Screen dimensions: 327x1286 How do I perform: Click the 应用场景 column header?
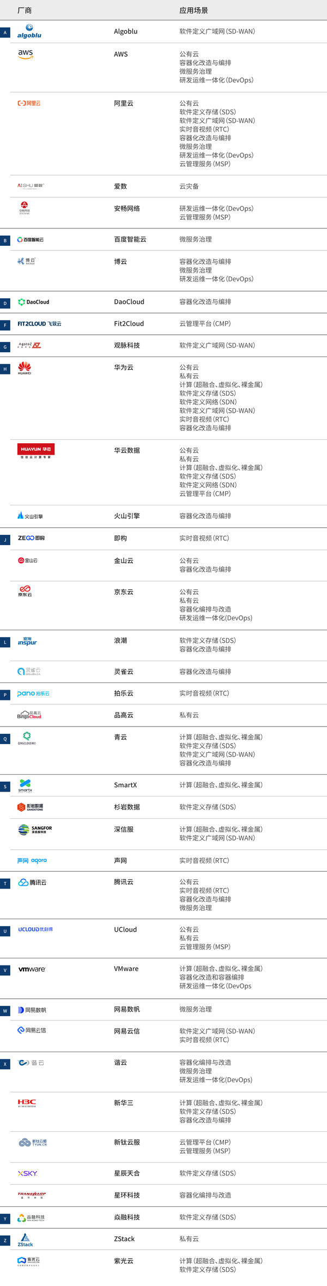pos(193,10)
